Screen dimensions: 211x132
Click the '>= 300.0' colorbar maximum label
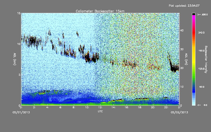click(x=203, y=15)
